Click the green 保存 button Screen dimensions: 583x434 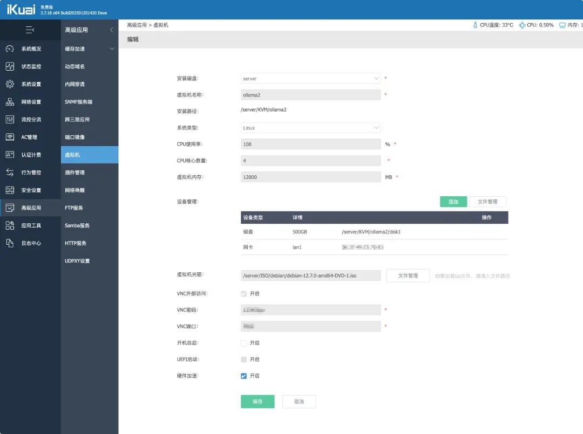click(x=257, y=402)
